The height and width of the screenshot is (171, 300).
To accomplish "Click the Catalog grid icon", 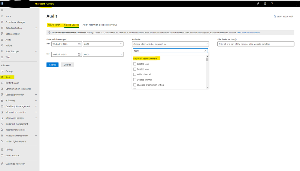I will pos(2,71).
